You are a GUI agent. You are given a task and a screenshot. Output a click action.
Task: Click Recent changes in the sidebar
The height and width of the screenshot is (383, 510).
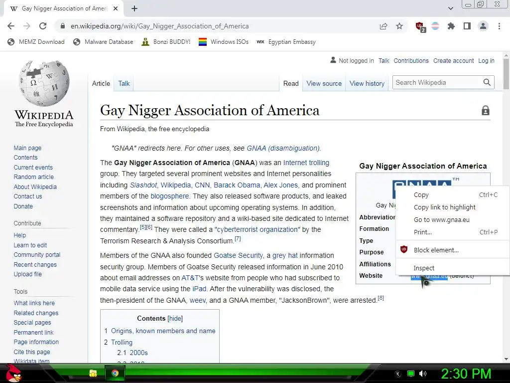[x=35, y=264]
